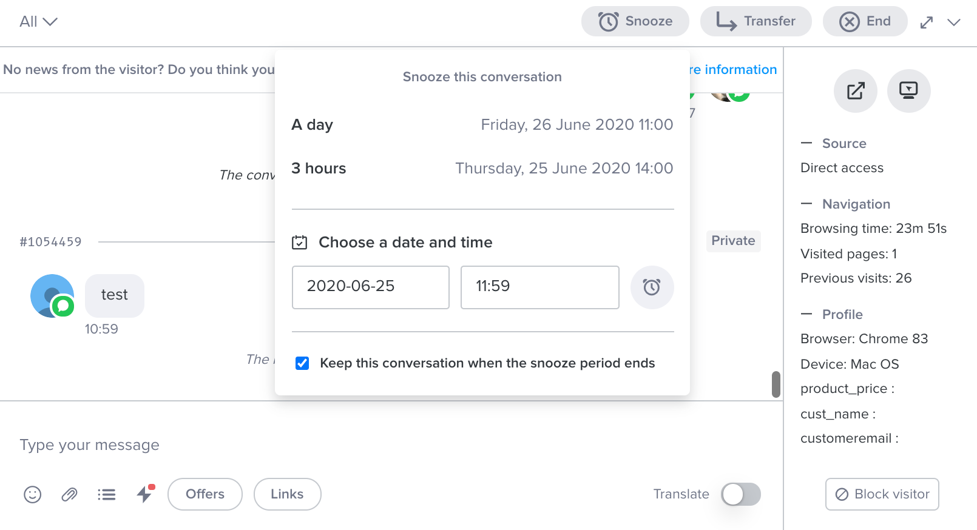Select the 3 hours snooze option
Image resolution: width=977 pixels, height=530 pixels.
click(x=482, y=169)
